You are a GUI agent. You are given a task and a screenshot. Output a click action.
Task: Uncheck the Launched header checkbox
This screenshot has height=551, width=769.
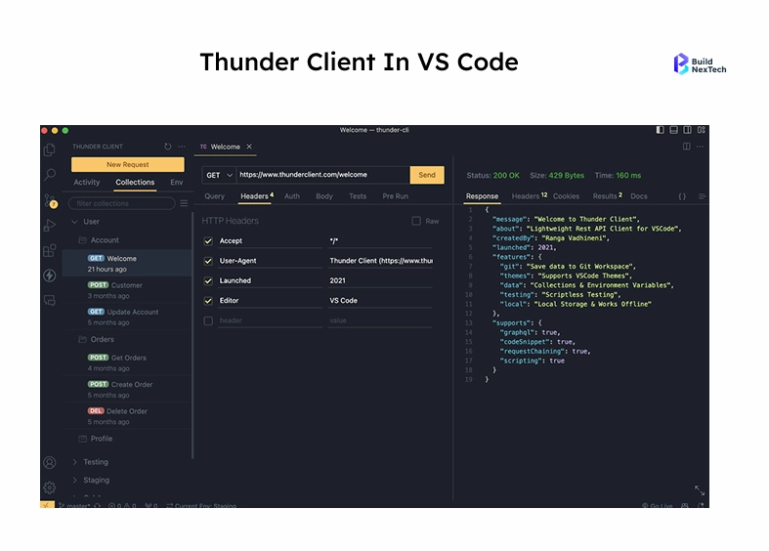point(208,281)
